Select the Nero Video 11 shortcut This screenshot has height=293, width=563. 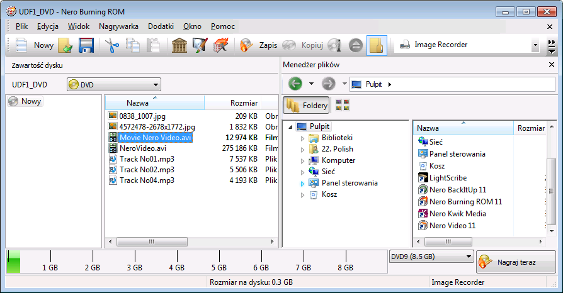coord(447,226)
